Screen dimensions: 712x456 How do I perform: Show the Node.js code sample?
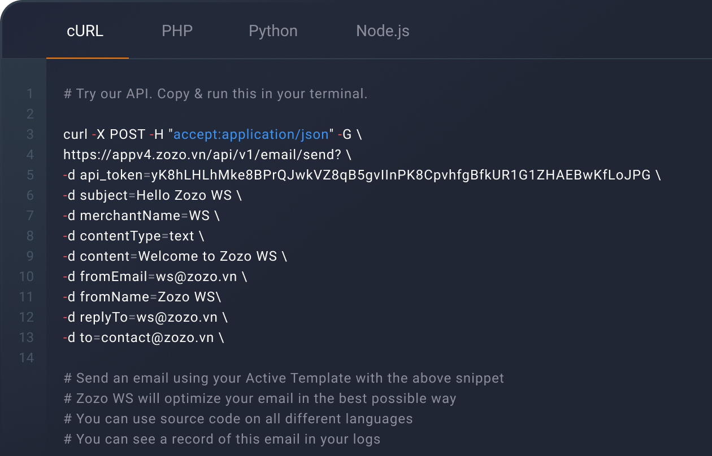383,31
